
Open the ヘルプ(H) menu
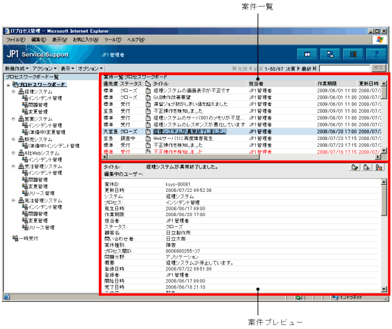click(136, 40)
